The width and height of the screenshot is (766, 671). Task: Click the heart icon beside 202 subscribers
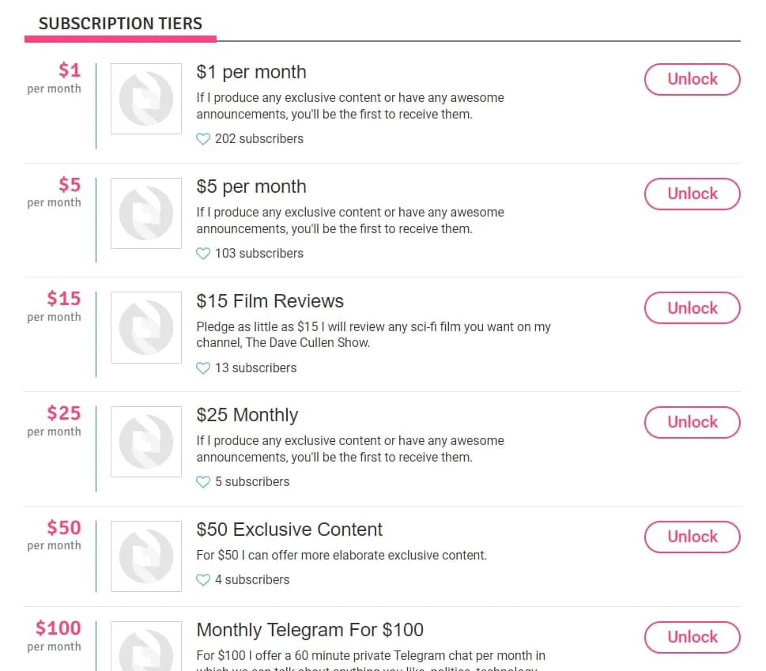point(202,139)
